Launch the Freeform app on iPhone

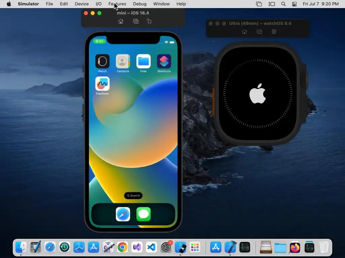click(102, 84)
